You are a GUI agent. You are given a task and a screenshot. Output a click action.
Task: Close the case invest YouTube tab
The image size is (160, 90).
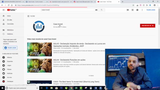coord(119,2)
